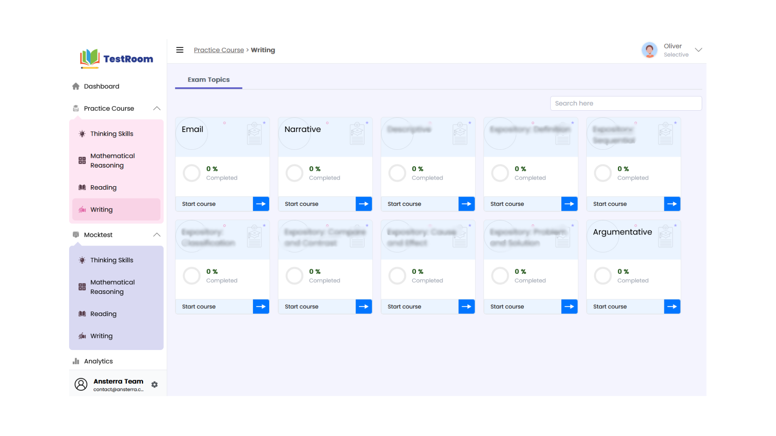This screenshot has width=776, height=436.
Task: Click the Practice Course section icon
Action: click(76, 109)
